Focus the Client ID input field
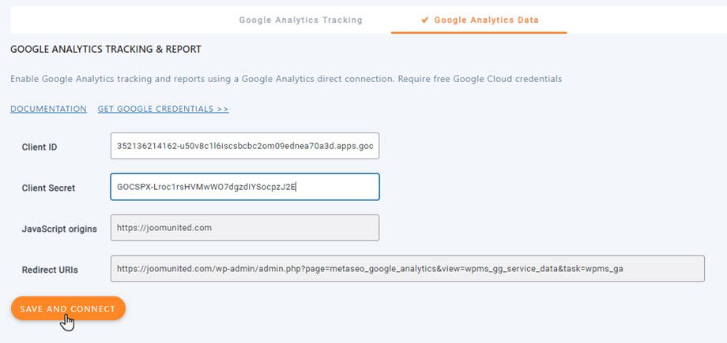The width and height of the screenshot is (727, 343). click(245, 146)
